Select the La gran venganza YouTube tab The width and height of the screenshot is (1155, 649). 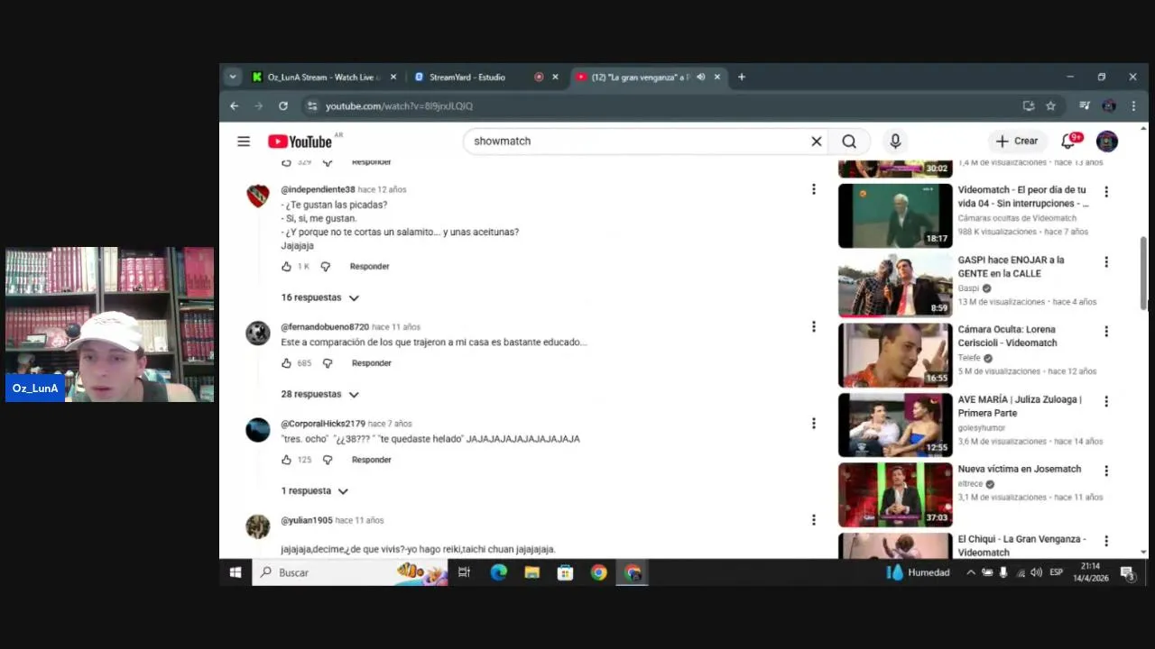tap(641, 78)
